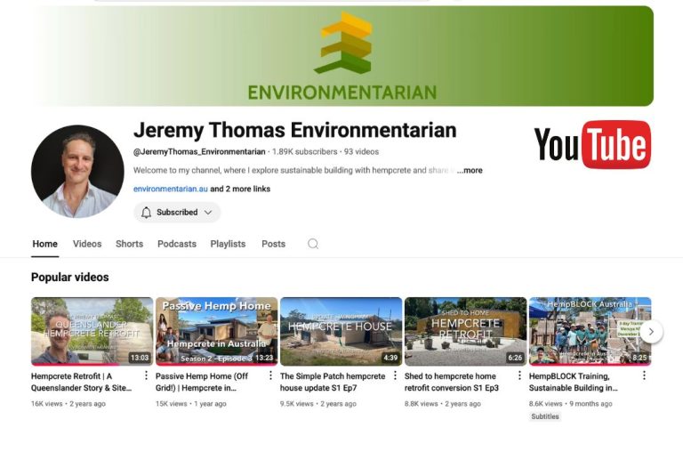Search this channel with the magnifier icon
Image resolution: width=683 pixels, height=460 pixels.
click(x=313, y=244)
